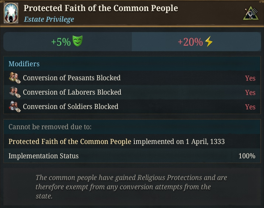
Task: Click the privilege portrait icon in header
Action: pos(11,13)
